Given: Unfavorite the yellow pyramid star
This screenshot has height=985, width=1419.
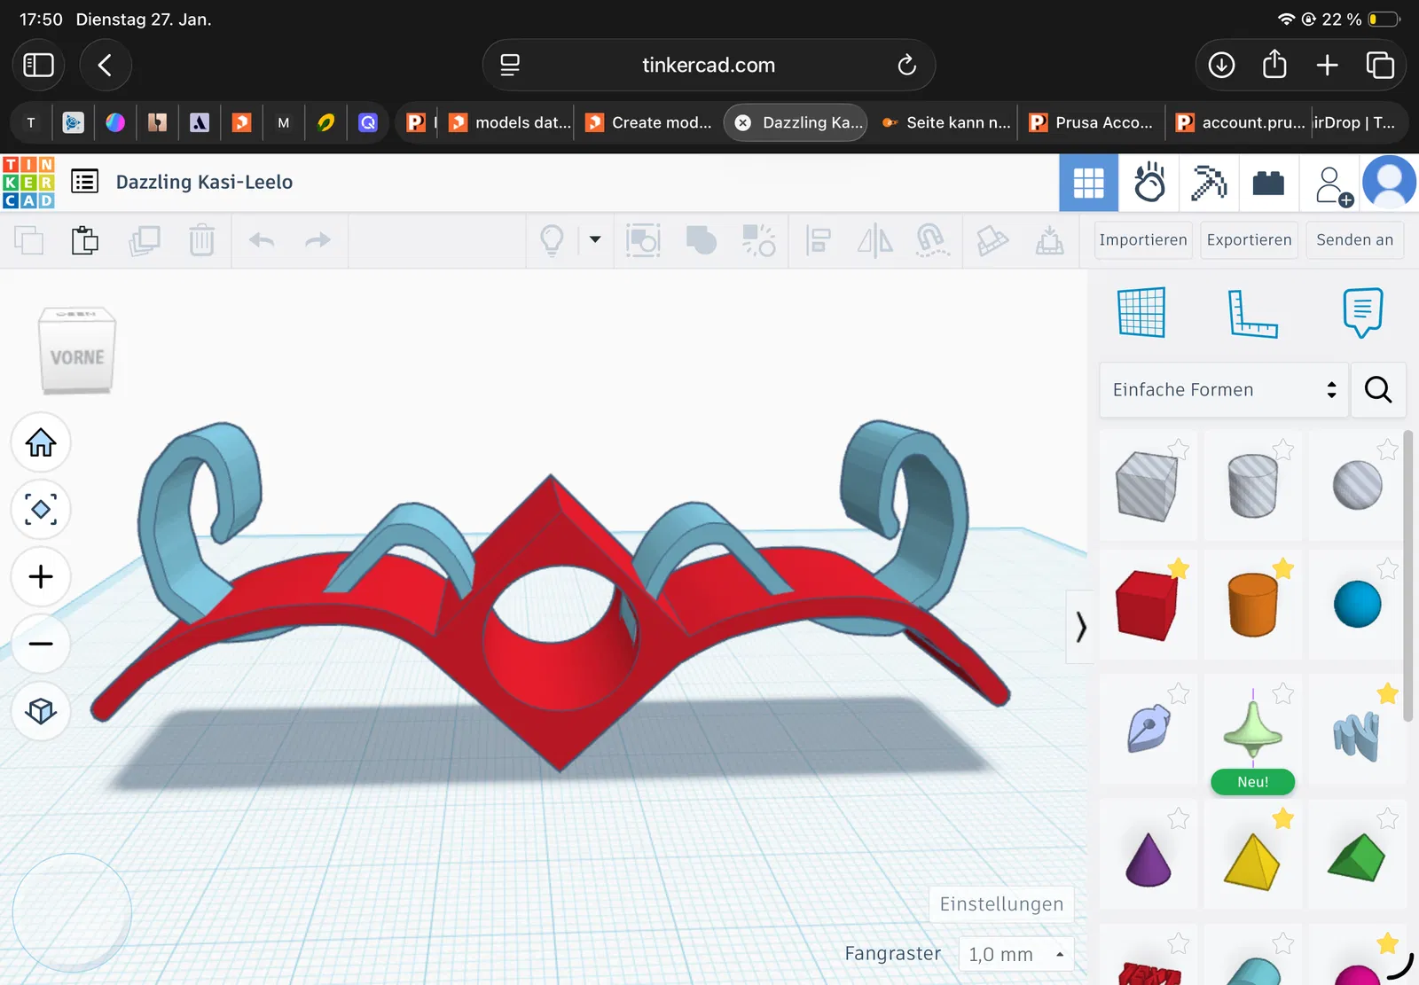Looking at the screenshot, I should 1283,818.
